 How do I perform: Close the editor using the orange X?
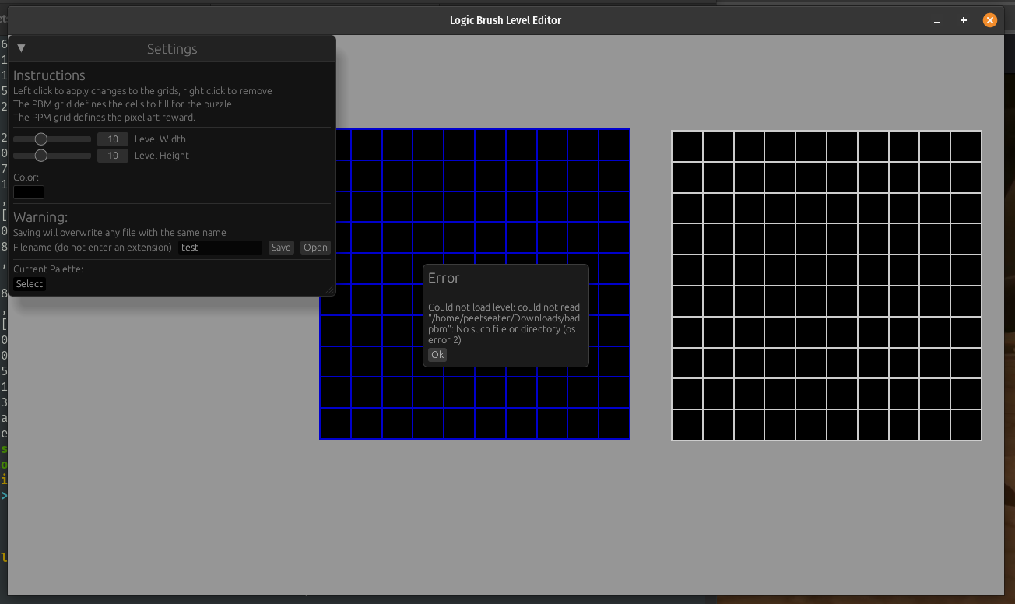click(x=990, y=21)
